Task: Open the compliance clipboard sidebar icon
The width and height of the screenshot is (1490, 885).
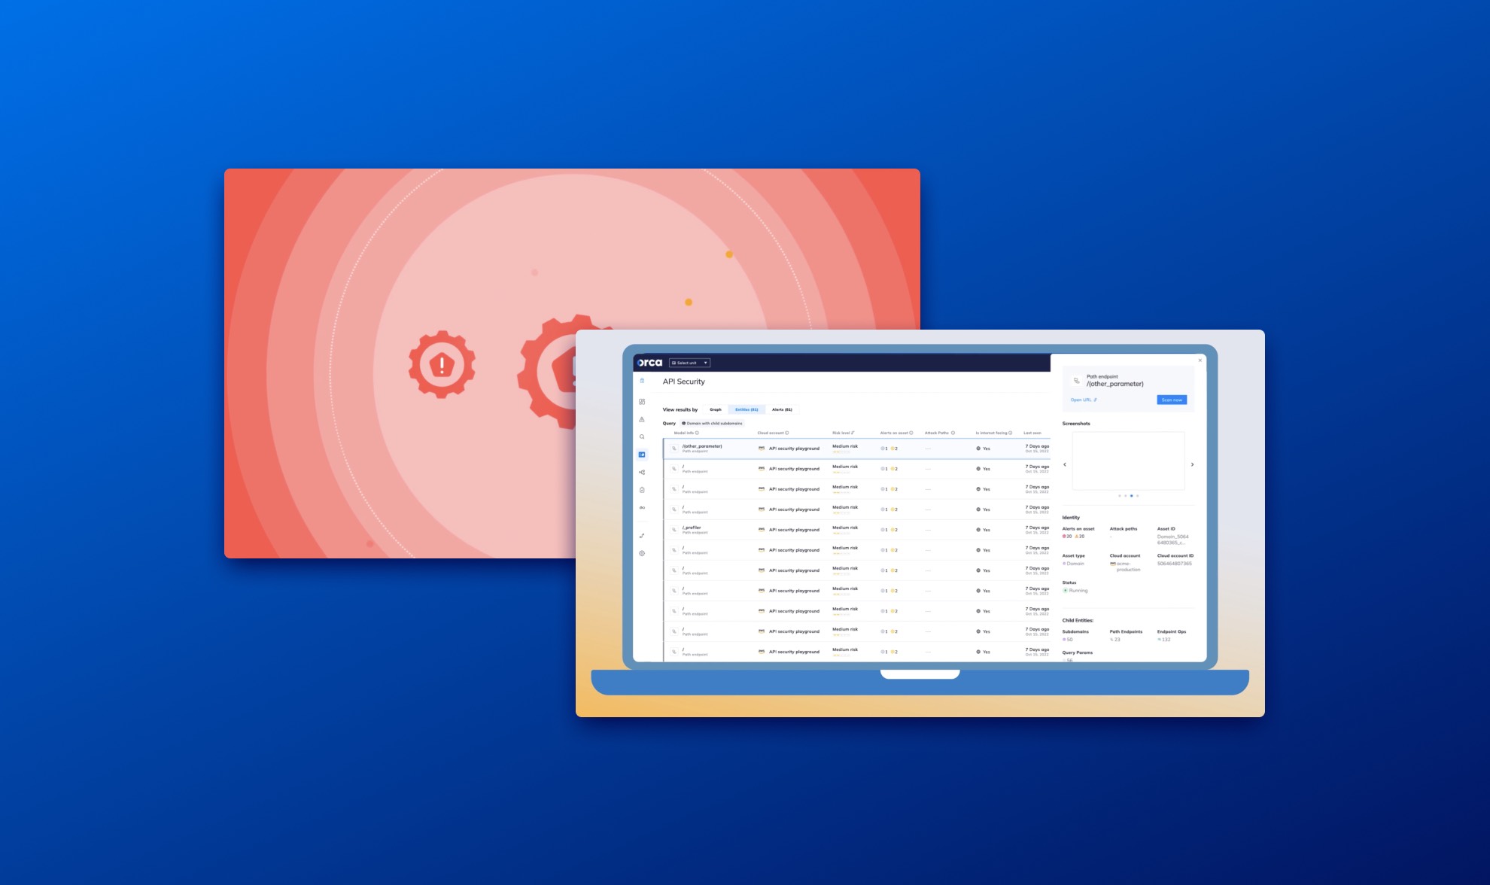Action: pyautogui.click(x=642, y=490)
